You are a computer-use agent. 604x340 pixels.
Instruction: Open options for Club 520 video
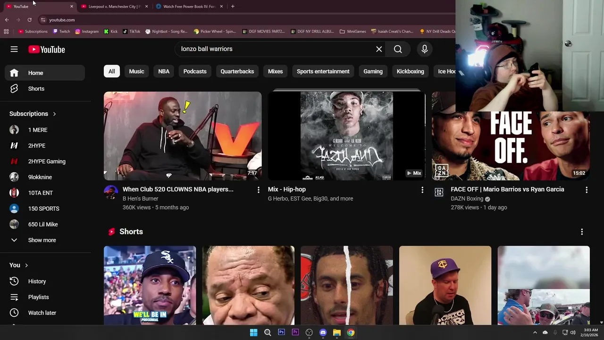click(258, 190)
